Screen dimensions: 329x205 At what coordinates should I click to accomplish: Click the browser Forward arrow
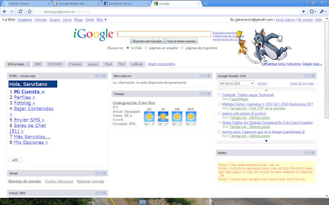click(11, 11)
